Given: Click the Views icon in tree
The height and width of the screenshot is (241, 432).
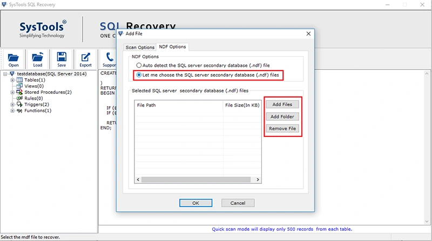Looking at the screenshot, I should click(x=19, y=86).
